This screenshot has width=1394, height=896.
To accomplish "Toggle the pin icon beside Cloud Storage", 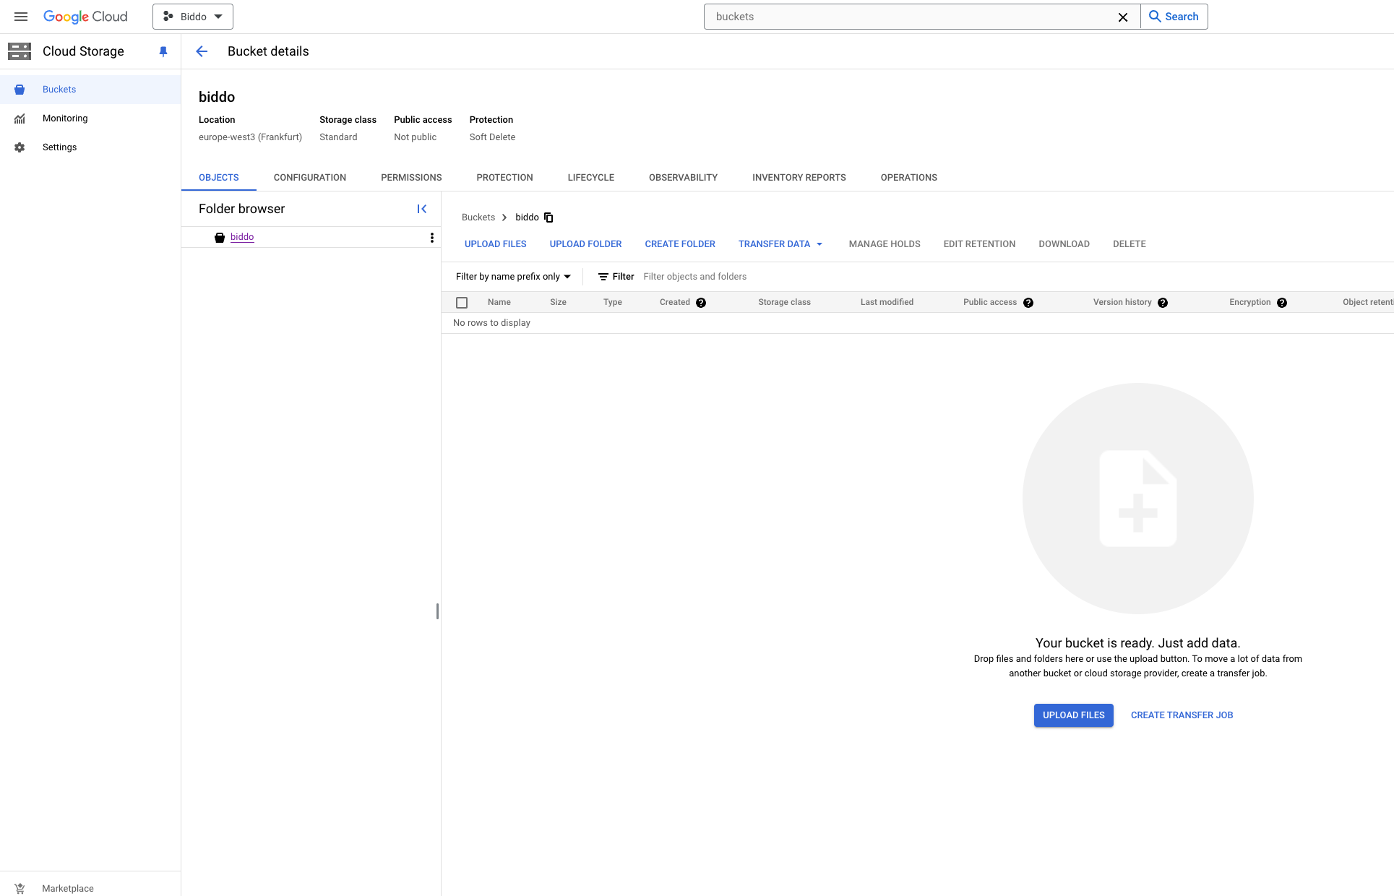I will click(x=163, y=51).
